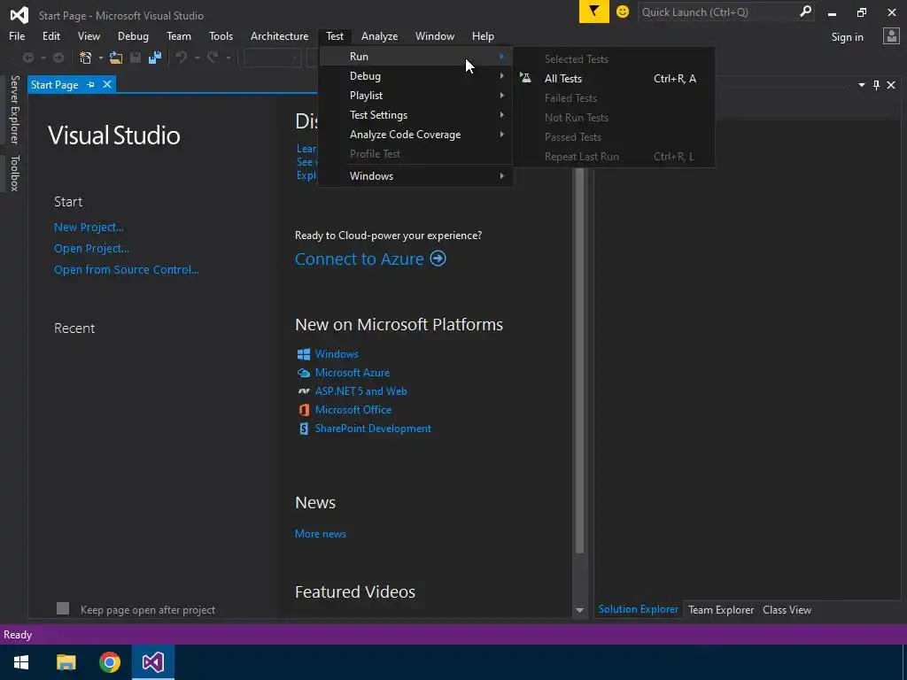This screenshot has height=680, width=907.
Task: Click the Open File folder toolbar icon
Action: click(x=116, y=58)
